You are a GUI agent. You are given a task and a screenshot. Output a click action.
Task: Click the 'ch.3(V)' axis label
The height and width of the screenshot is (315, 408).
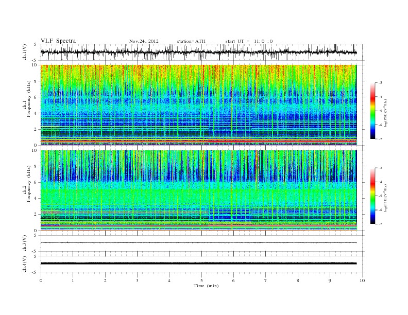[25, 243]
